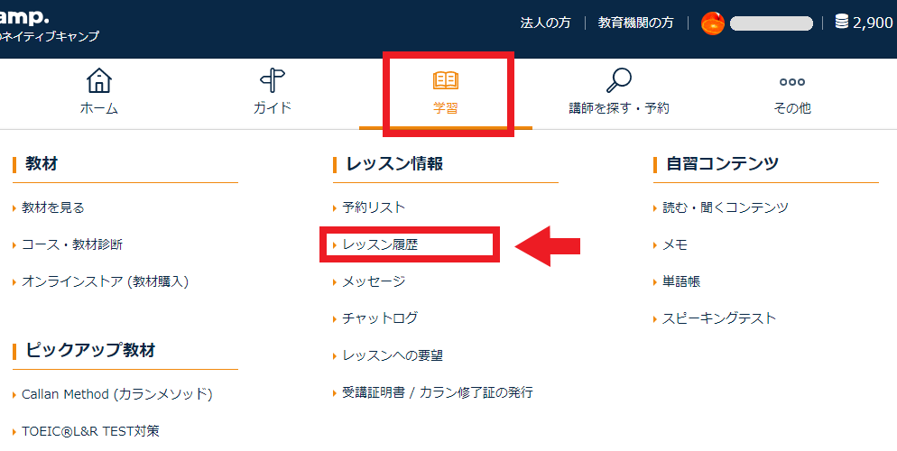Click the ピックアップ教材 section heading
The height and width of the screenshot is (451, 897).
[90, 350]
